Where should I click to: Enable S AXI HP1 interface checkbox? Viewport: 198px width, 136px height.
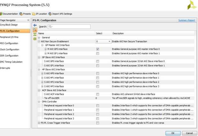coord(97,78)
